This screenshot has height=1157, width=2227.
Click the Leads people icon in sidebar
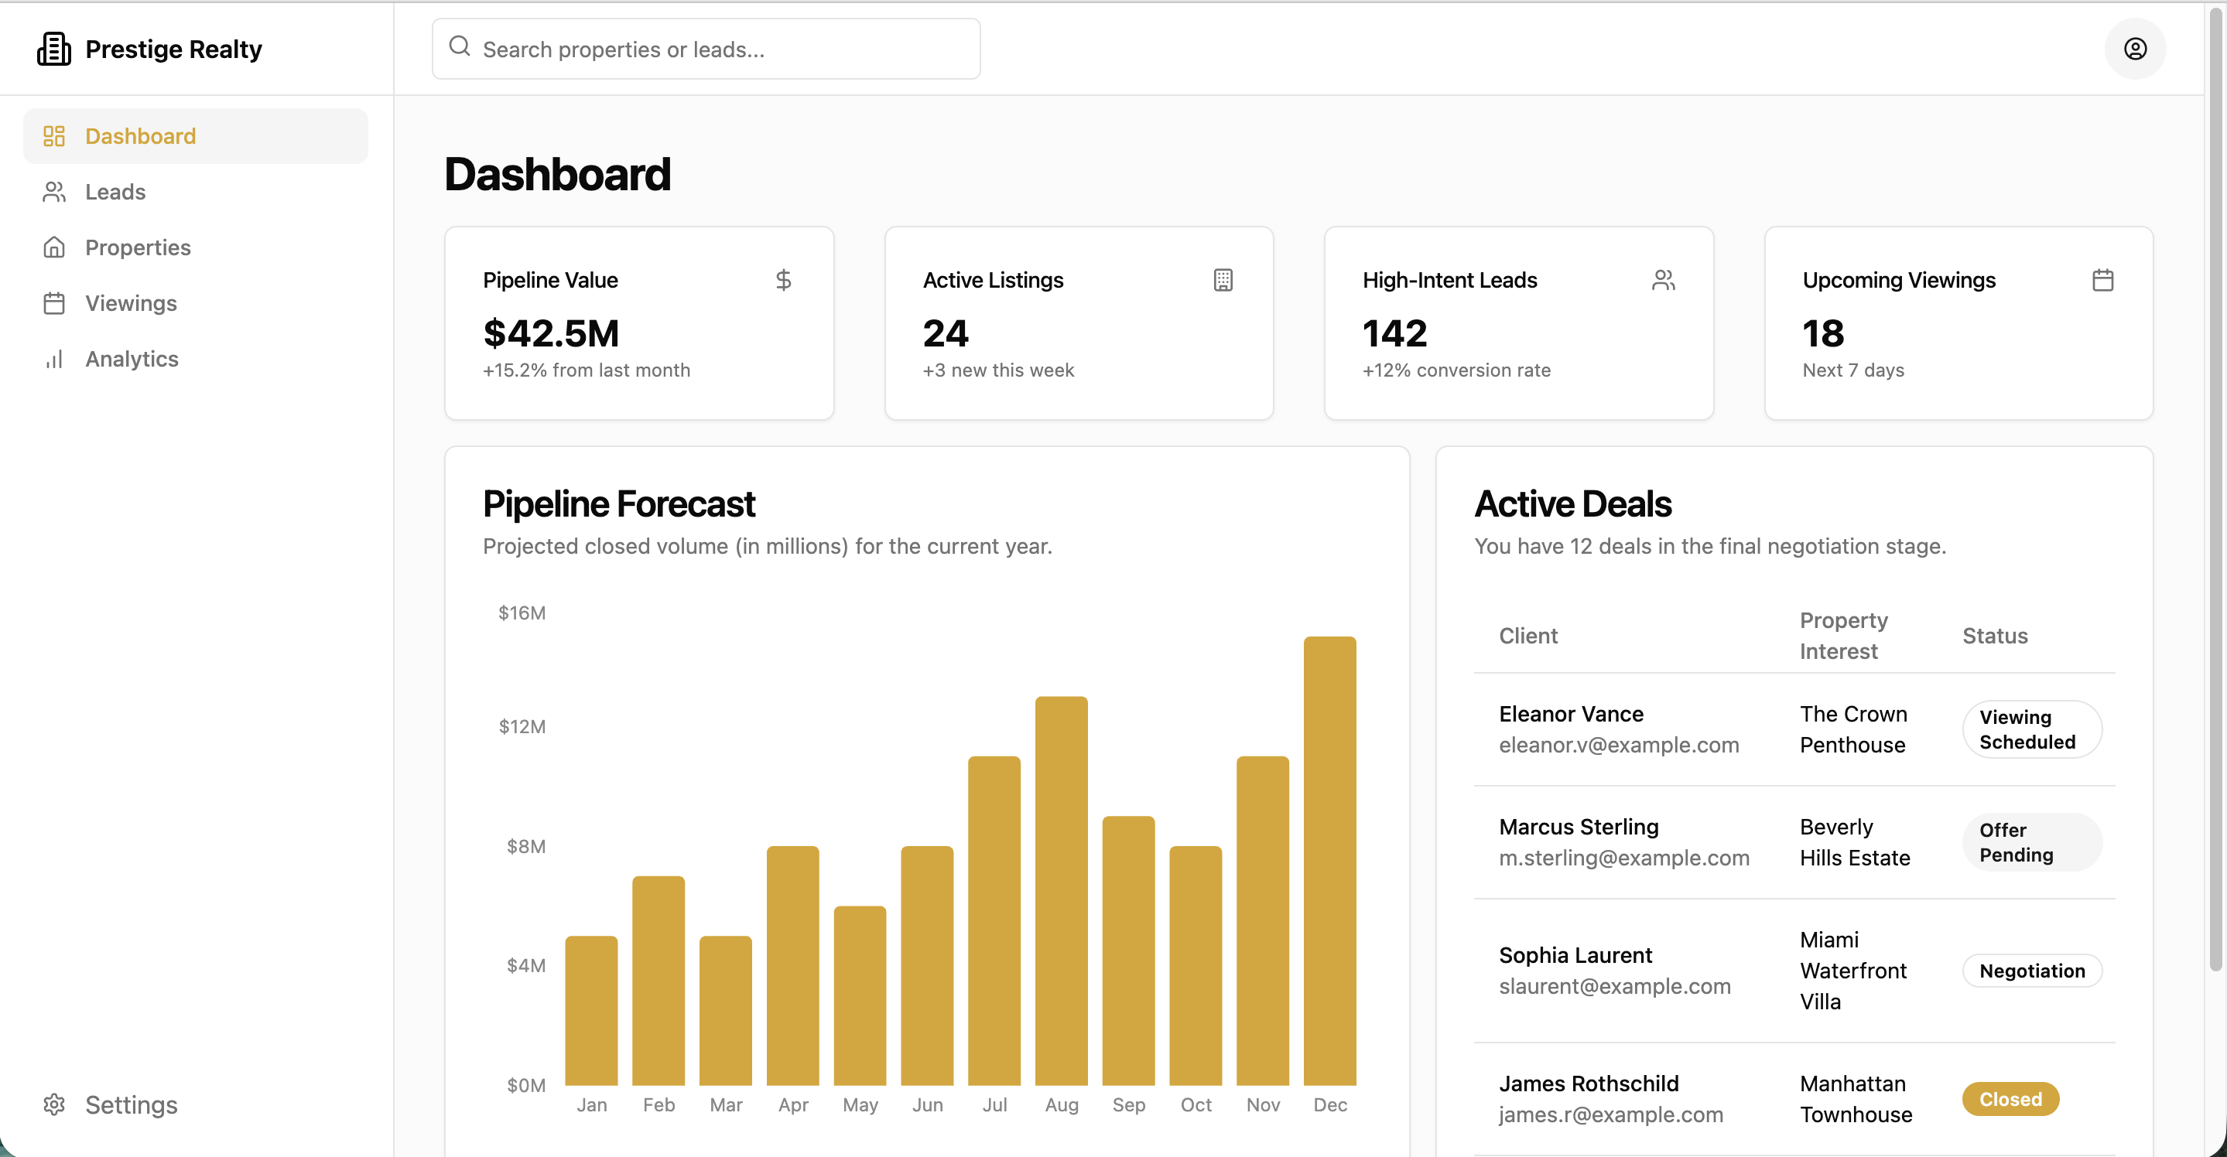pyautogui.click(x=54, y=192)
